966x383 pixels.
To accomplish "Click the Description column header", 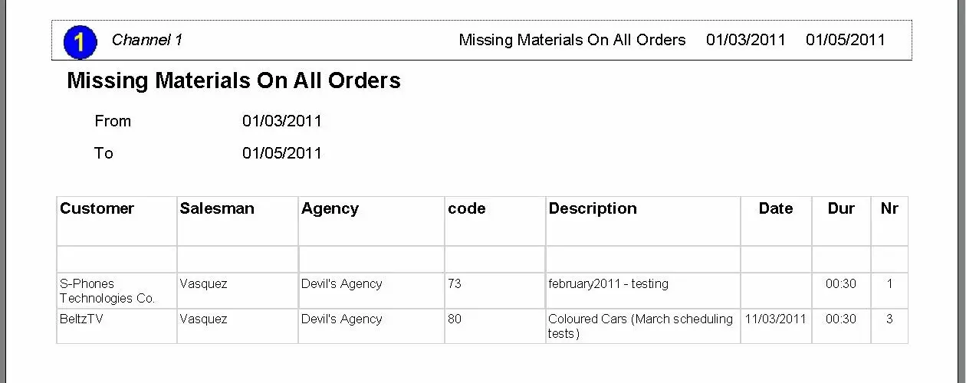I will 593,208.
